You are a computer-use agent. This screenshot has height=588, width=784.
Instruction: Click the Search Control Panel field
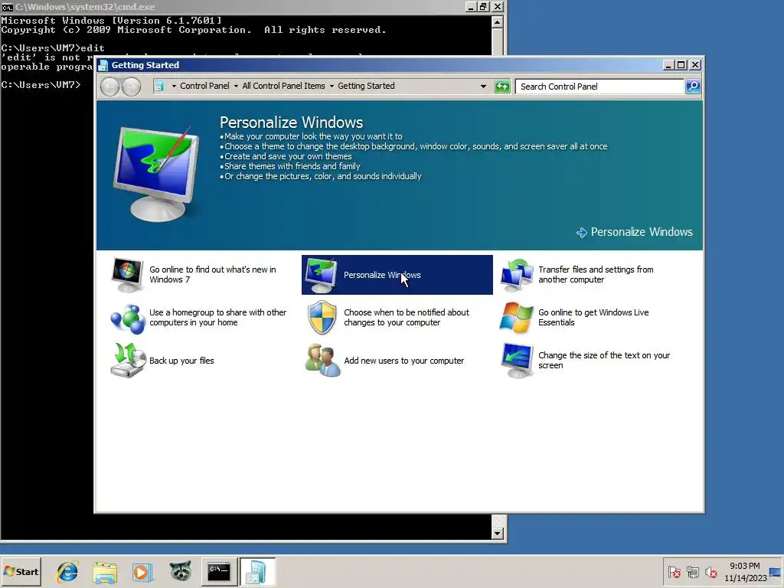599,87
